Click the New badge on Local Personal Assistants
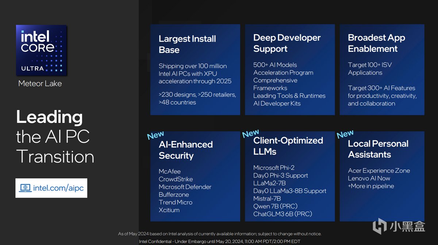The height and width of the screenshot is (245, 438). point(345,134)
